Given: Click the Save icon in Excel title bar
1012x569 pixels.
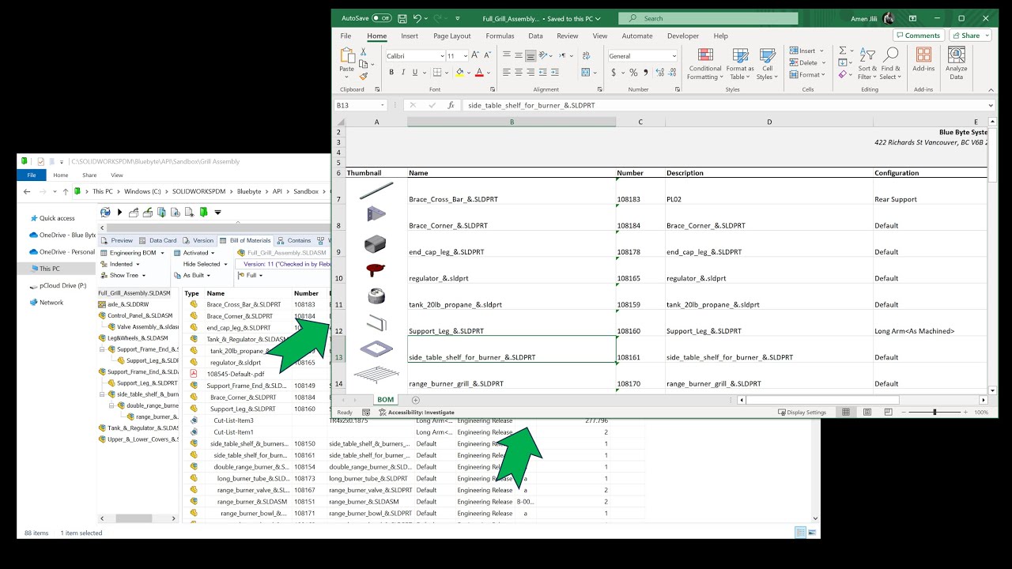Looking at the screenshot, I should [402, 18].
